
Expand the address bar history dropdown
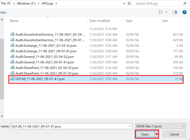pyautogui.click(x=124, y=3)
